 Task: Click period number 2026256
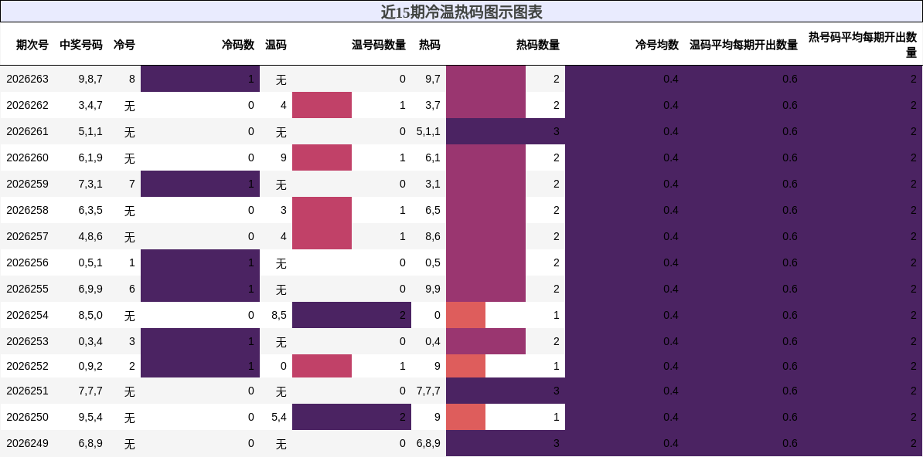28,262
